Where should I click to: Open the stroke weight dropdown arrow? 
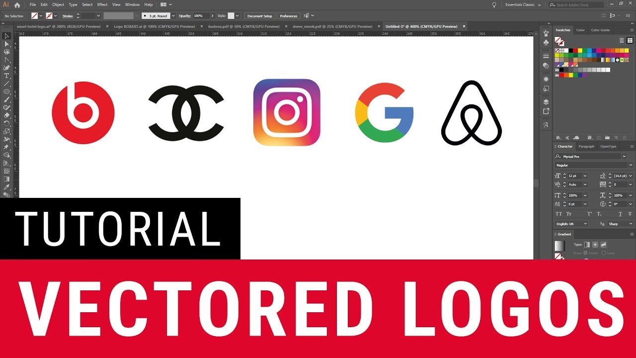point(98,16)
